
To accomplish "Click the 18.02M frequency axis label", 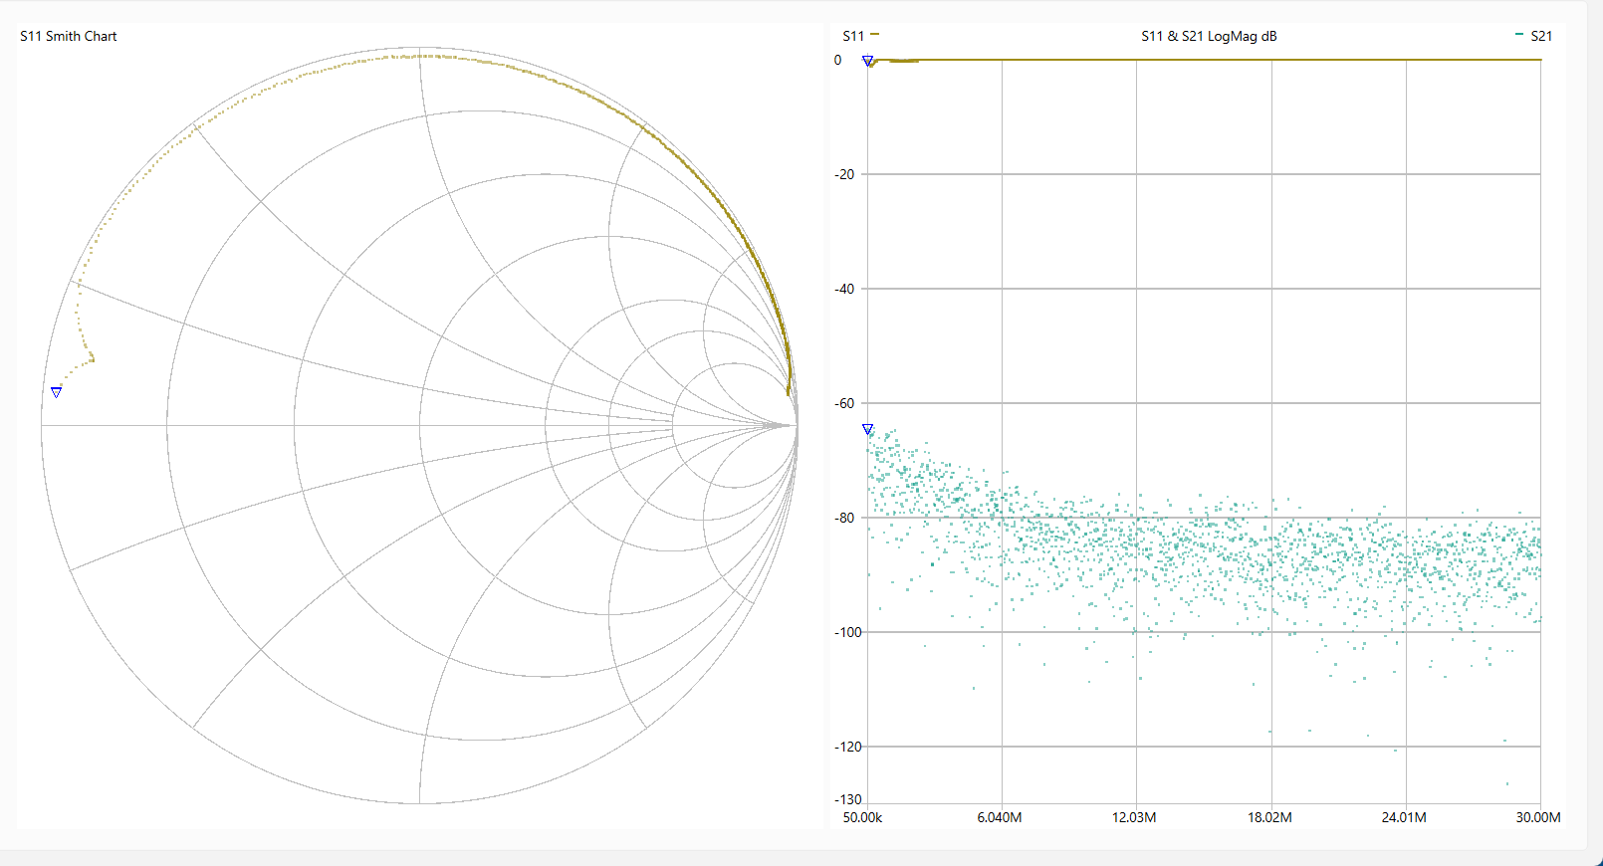I will pos(1269,817).
